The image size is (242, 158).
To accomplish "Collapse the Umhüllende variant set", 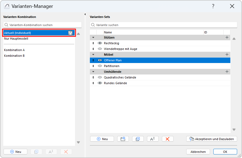I will [x=93, y=72].
